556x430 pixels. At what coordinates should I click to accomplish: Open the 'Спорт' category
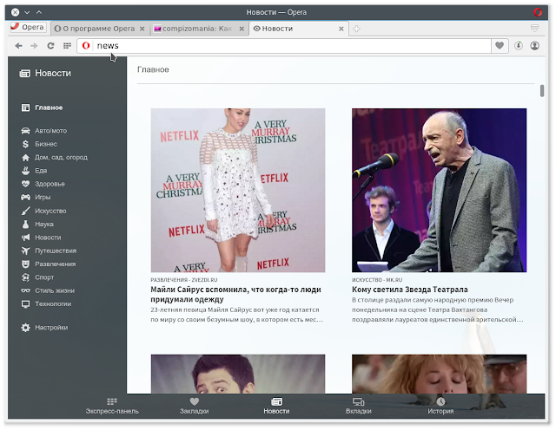37,277
